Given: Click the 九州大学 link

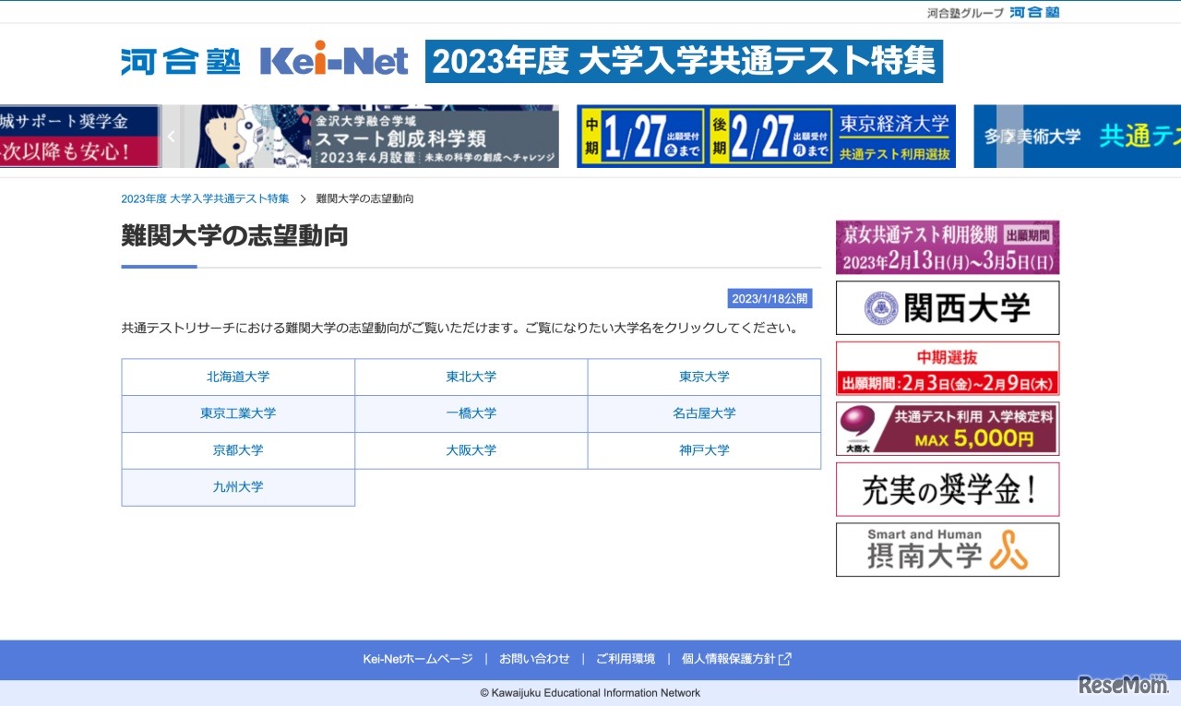Looking at the screenshot, I should [238, 487].
